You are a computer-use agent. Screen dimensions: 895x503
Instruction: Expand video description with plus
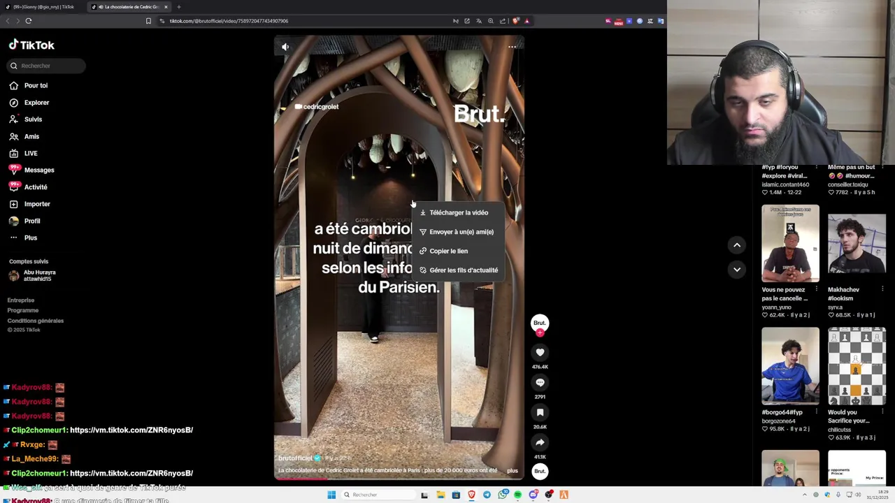tap(513, 471)
